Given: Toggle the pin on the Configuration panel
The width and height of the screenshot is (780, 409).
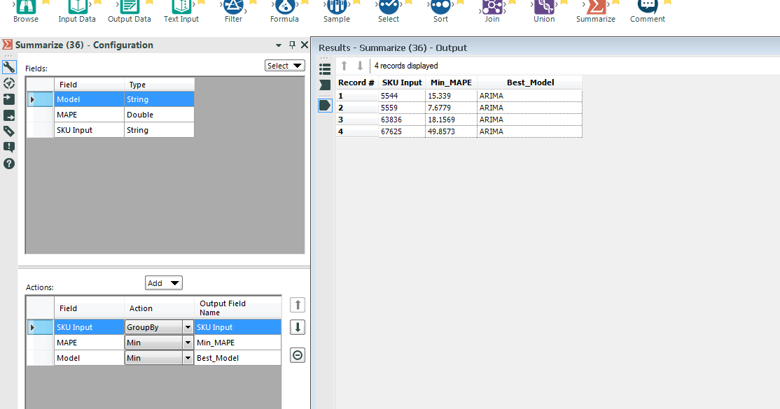Looking at the screenshot, I should click(291, 45).
